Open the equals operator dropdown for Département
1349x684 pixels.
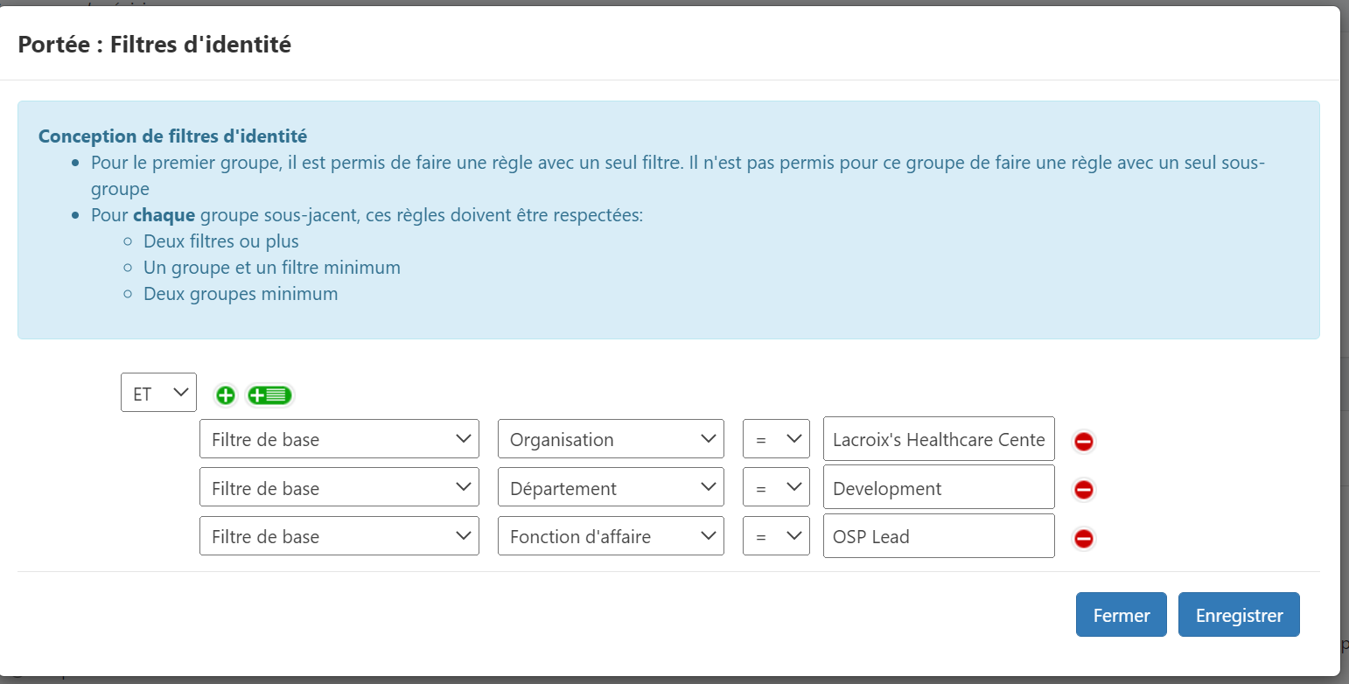(x=776, y=486)
